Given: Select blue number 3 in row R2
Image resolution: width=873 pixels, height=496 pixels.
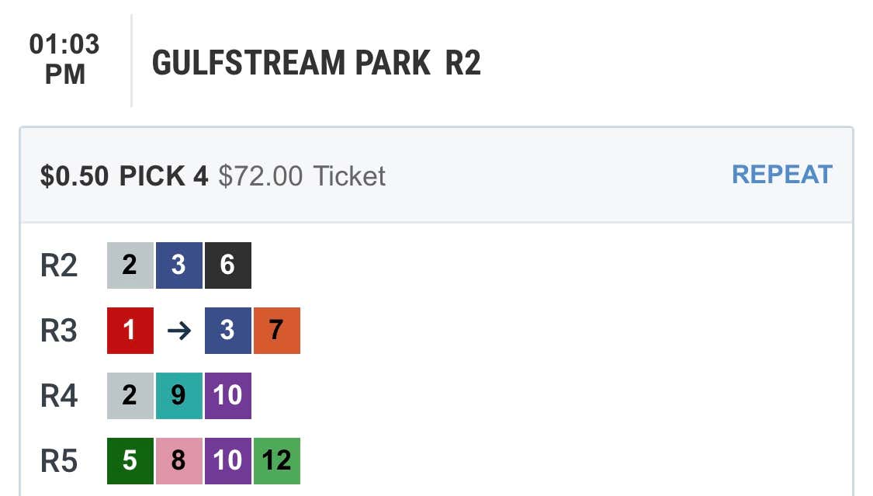Looking at the screenshot, I should tap(179, 265).
